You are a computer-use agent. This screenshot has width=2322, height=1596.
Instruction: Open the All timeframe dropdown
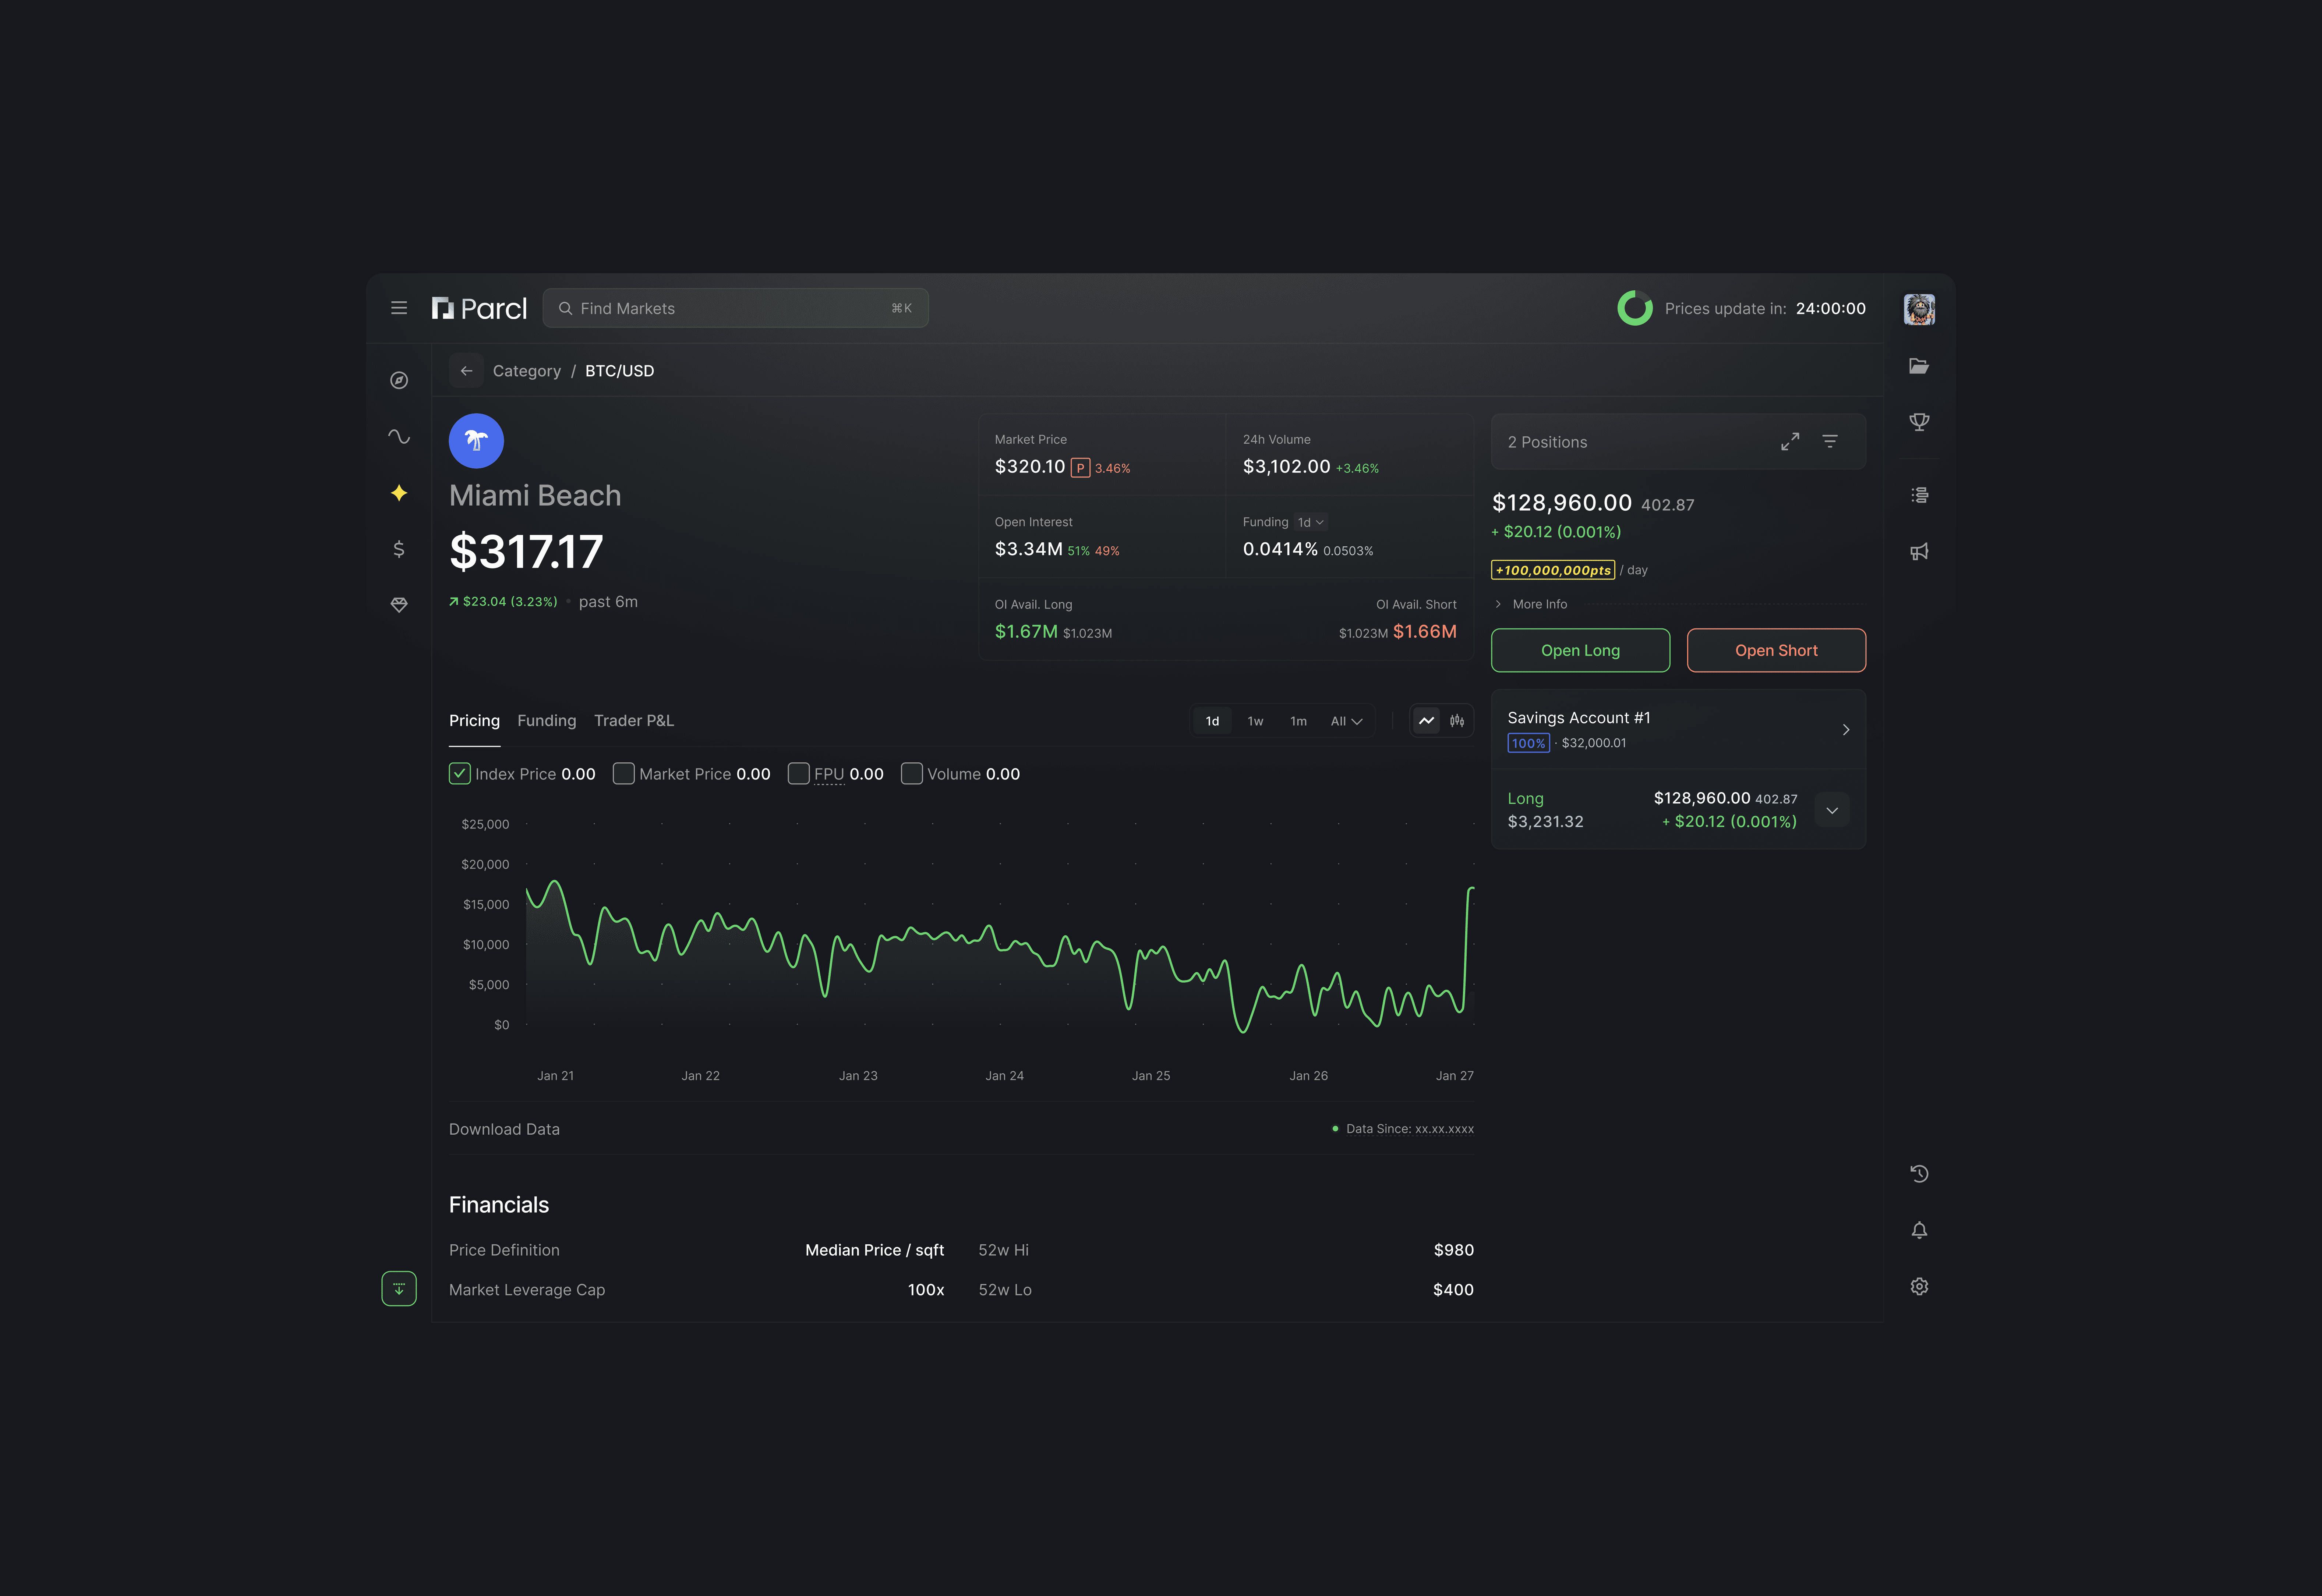(x=1347, y=721)
